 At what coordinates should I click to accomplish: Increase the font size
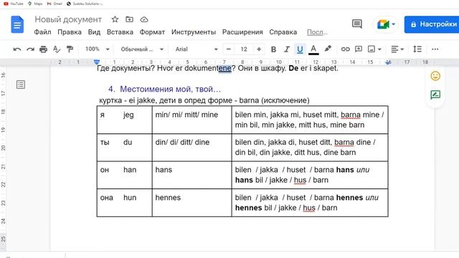(259, 49)
